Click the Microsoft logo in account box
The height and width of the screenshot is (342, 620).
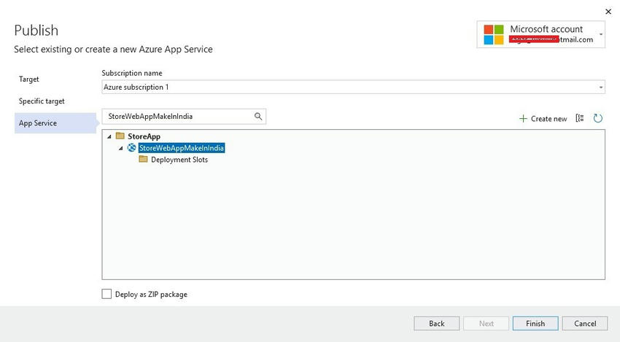pos(494,34)
